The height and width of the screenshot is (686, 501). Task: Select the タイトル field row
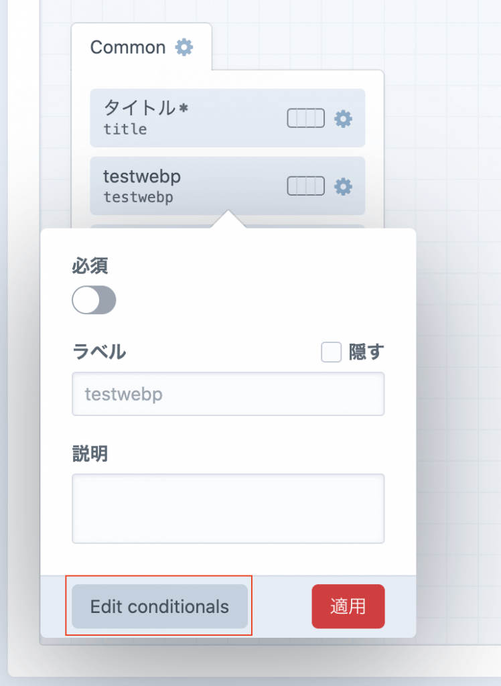pos(201,118)
